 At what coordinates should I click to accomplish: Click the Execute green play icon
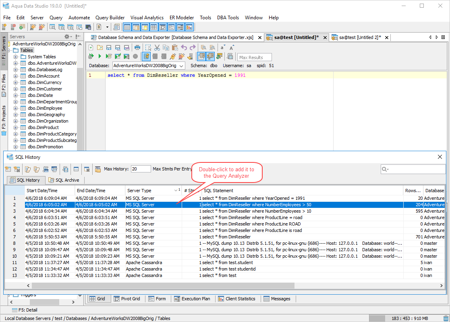(100, 56)
